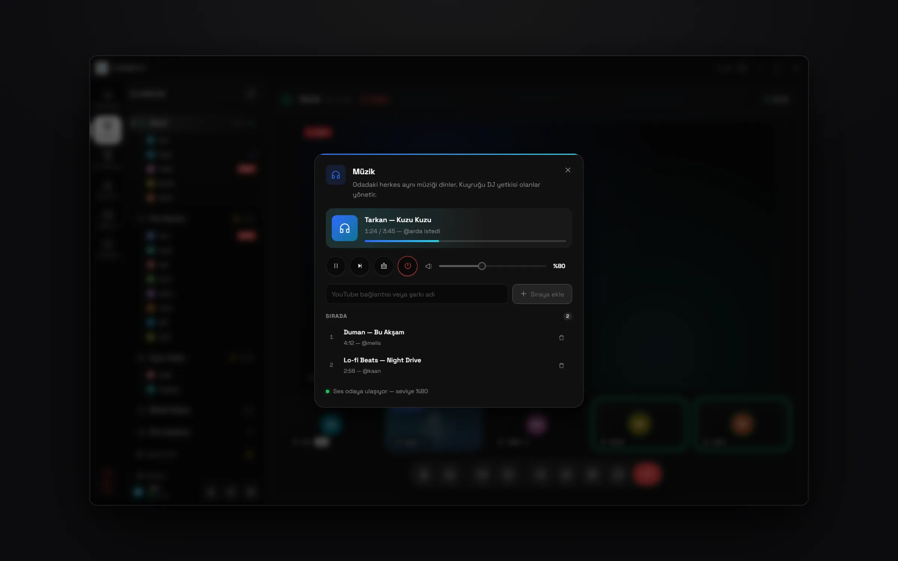The image size is (898, 561).
Task: Click the blue album art headphones thumbnail
Action: tap(345, 228)
